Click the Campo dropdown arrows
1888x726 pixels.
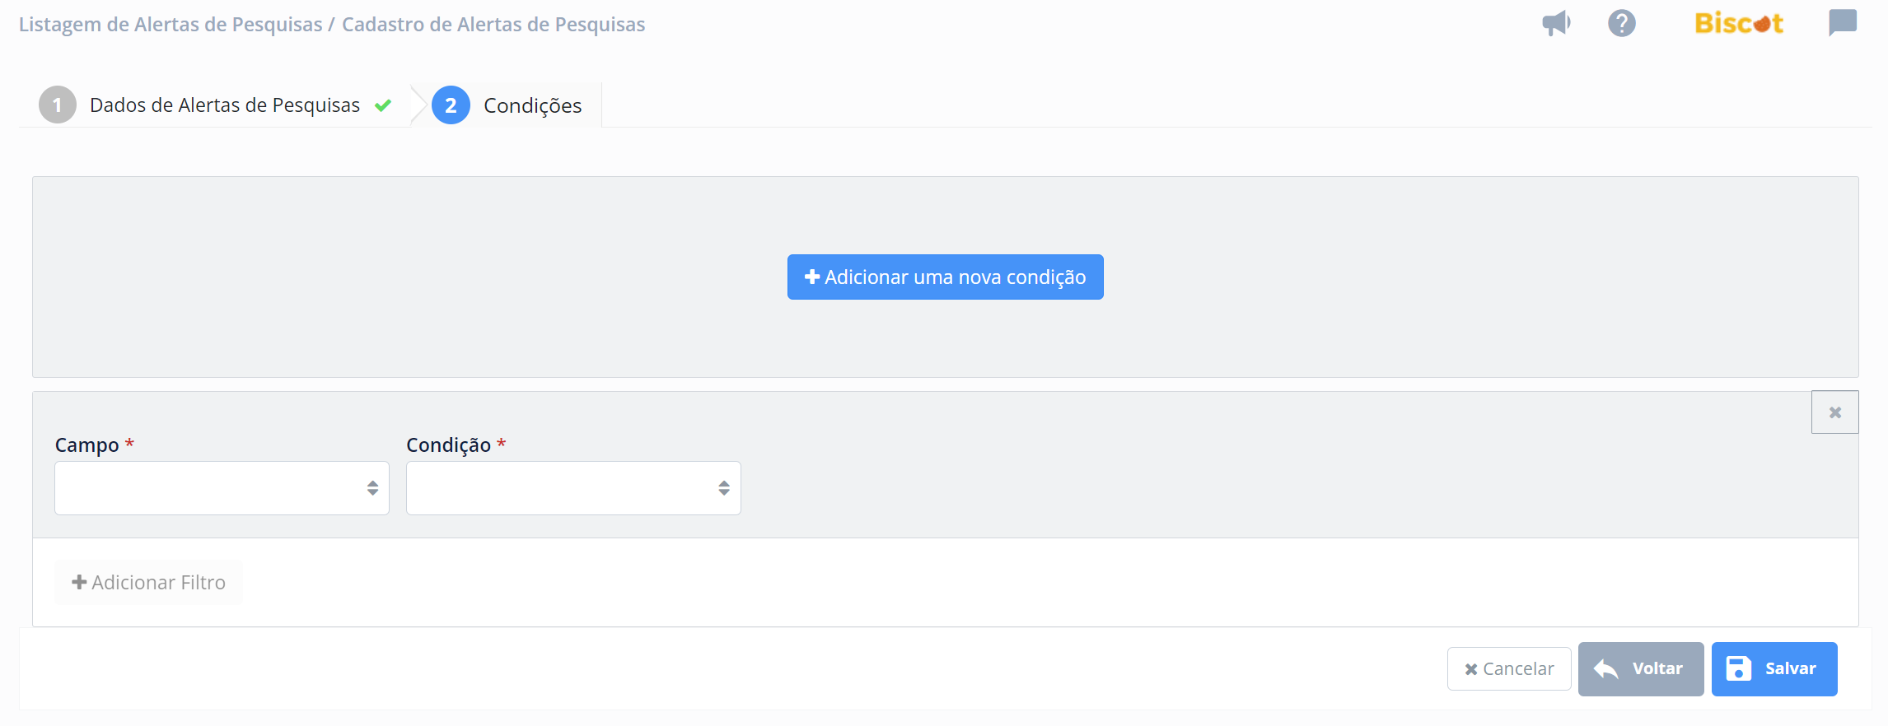pos(372,488)
